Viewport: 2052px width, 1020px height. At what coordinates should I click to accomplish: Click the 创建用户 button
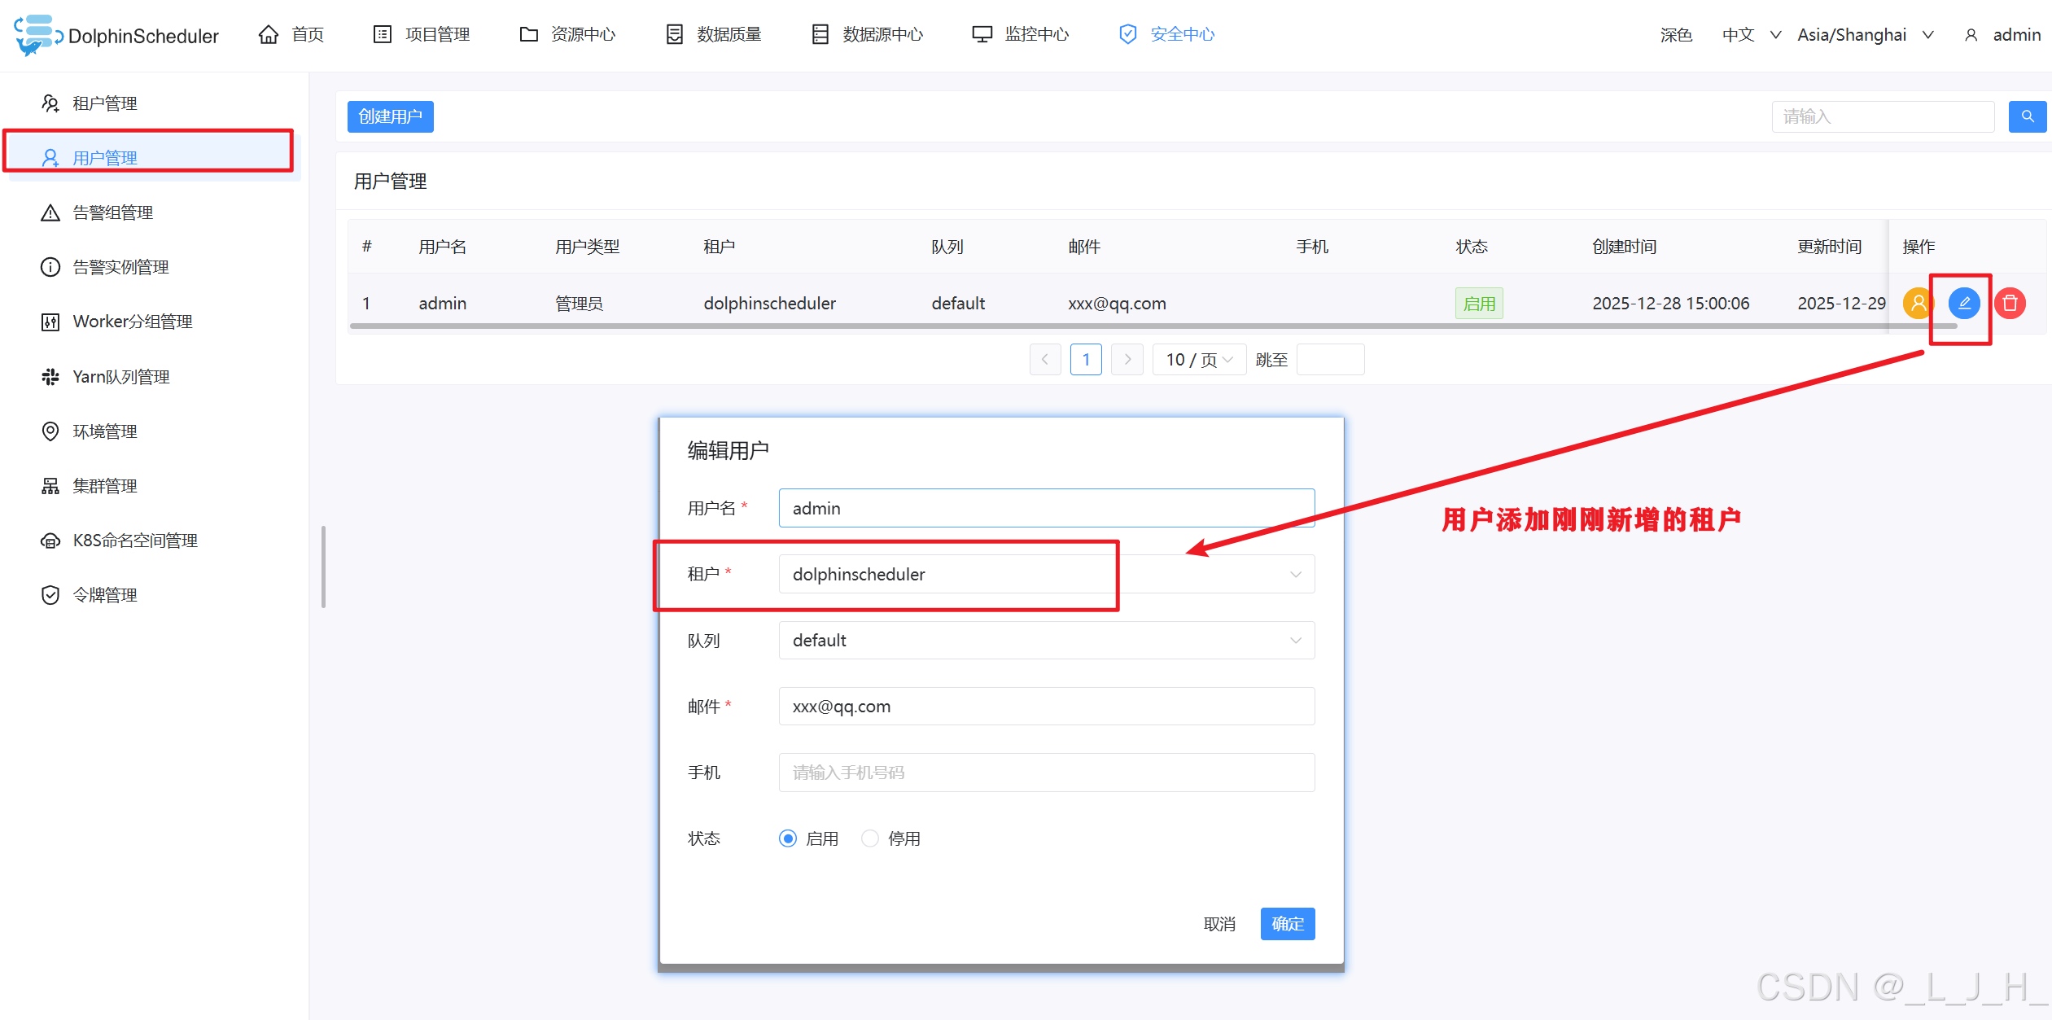pyautogui.click(x=390, y=116)
